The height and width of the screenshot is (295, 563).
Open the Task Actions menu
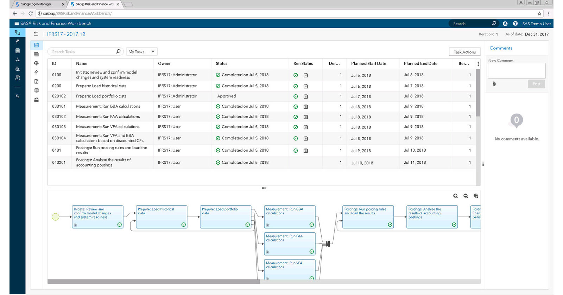click(x=464, y=52)
